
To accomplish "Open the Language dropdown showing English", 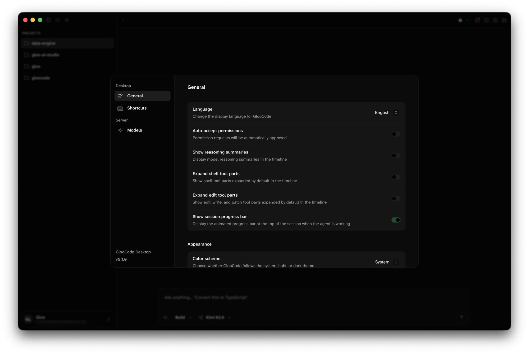I will (386, 112).
